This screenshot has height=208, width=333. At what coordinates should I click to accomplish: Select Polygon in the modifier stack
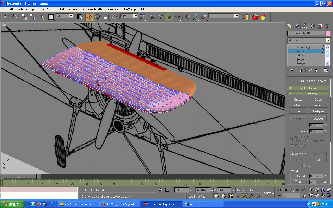pyautogui.click(x=301, y=64)
